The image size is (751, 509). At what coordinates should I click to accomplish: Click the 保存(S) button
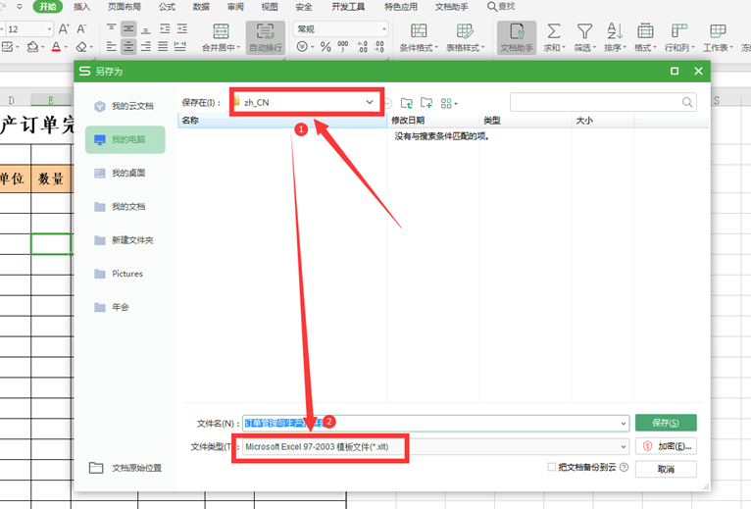[x=666, y=423]
